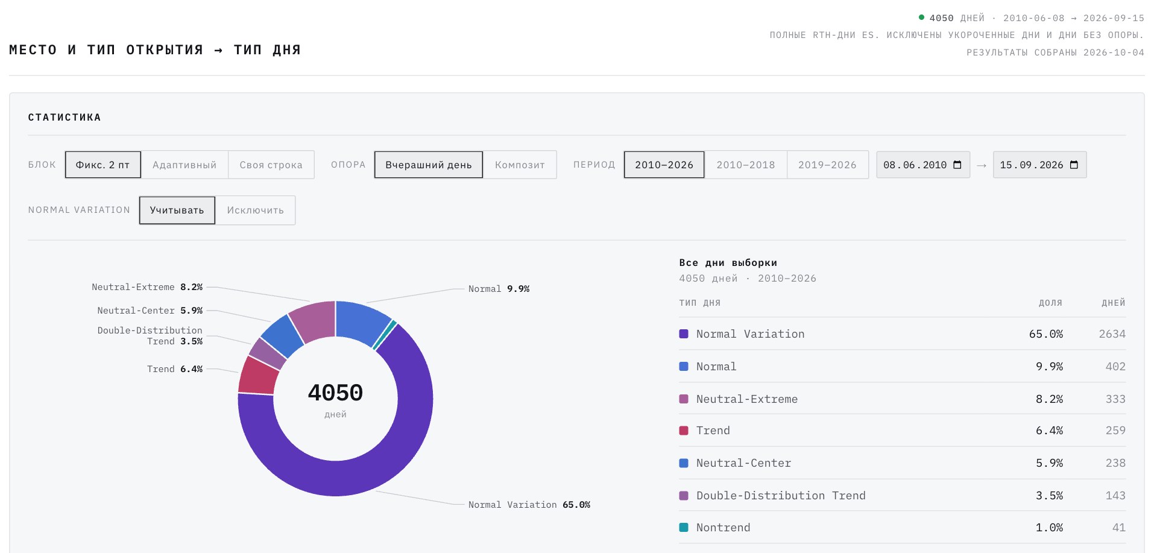Click the 6.4% share for Trend row
The width and height of the screenshot is (1154, 553).
1050,431
